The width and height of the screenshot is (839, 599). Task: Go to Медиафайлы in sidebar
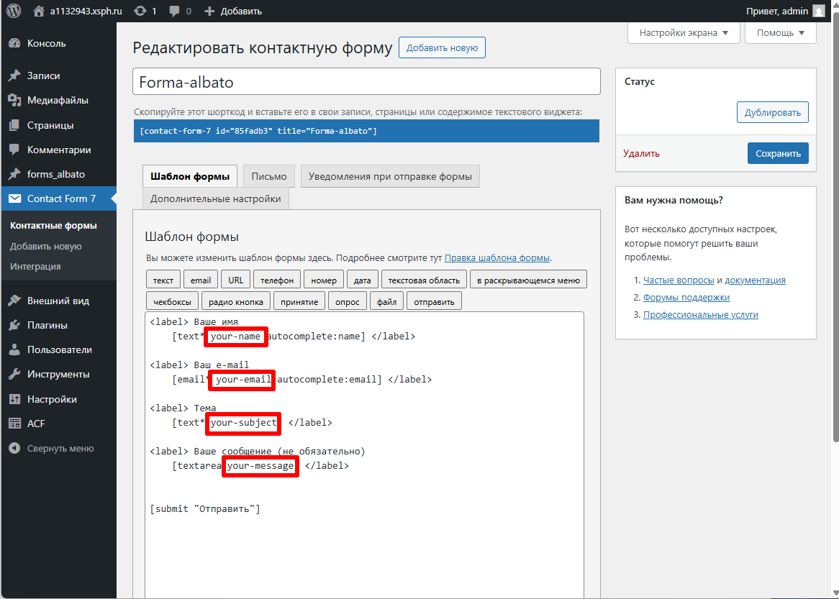(x=58, y=101)
